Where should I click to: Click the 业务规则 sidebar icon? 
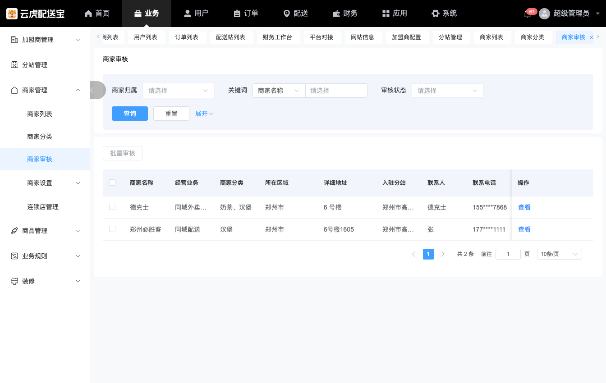pos(14,256)
